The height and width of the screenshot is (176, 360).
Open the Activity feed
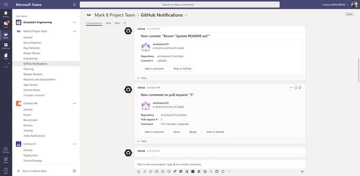tap(6, 14)
